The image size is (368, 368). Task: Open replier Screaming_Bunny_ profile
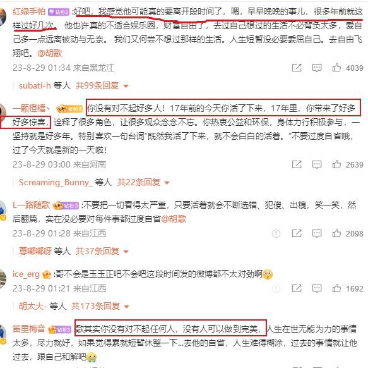click(x=56, y=183)
